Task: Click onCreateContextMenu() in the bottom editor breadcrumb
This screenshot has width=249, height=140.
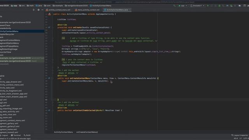Action: pos(87,132)
